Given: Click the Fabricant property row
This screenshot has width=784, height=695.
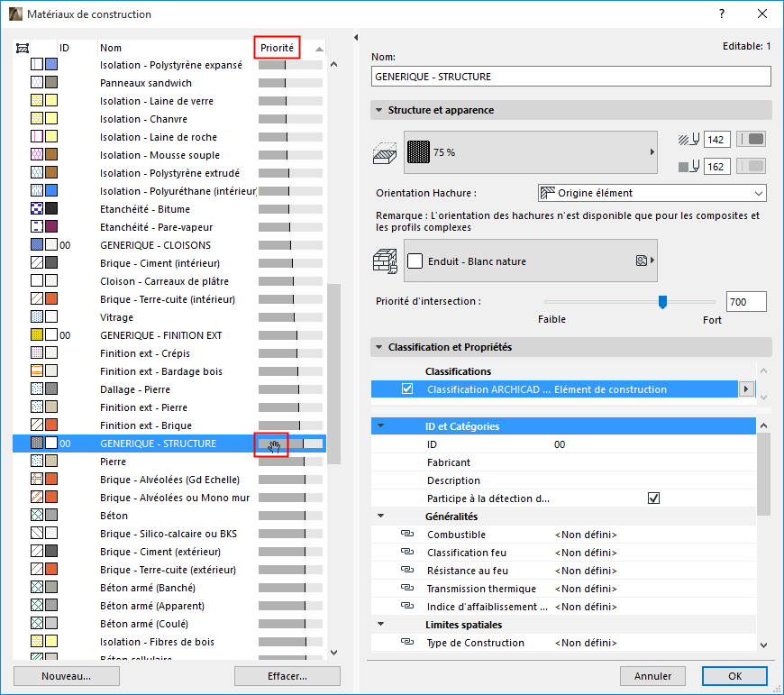Looking at the screenshot, I should (x=563, y=462).
